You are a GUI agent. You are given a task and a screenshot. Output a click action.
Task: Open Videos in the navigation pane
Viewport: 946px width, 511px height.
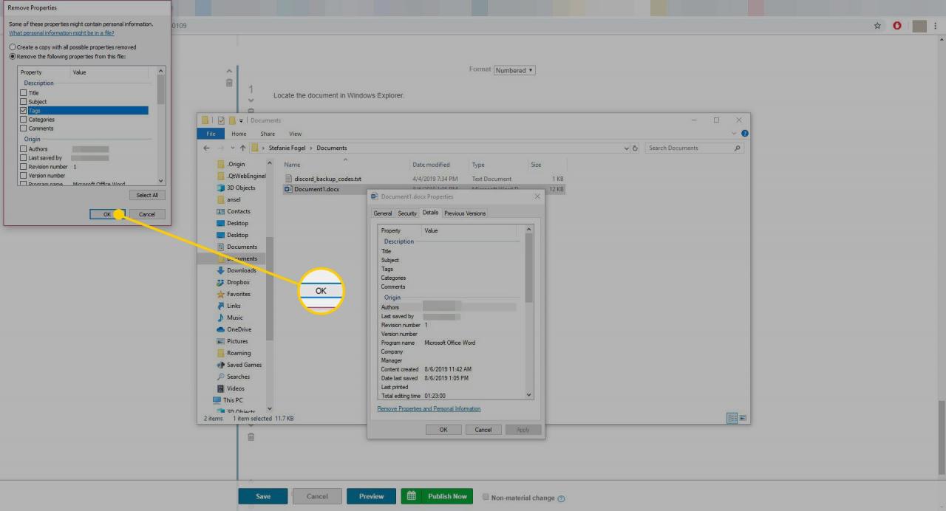(231, 388)
